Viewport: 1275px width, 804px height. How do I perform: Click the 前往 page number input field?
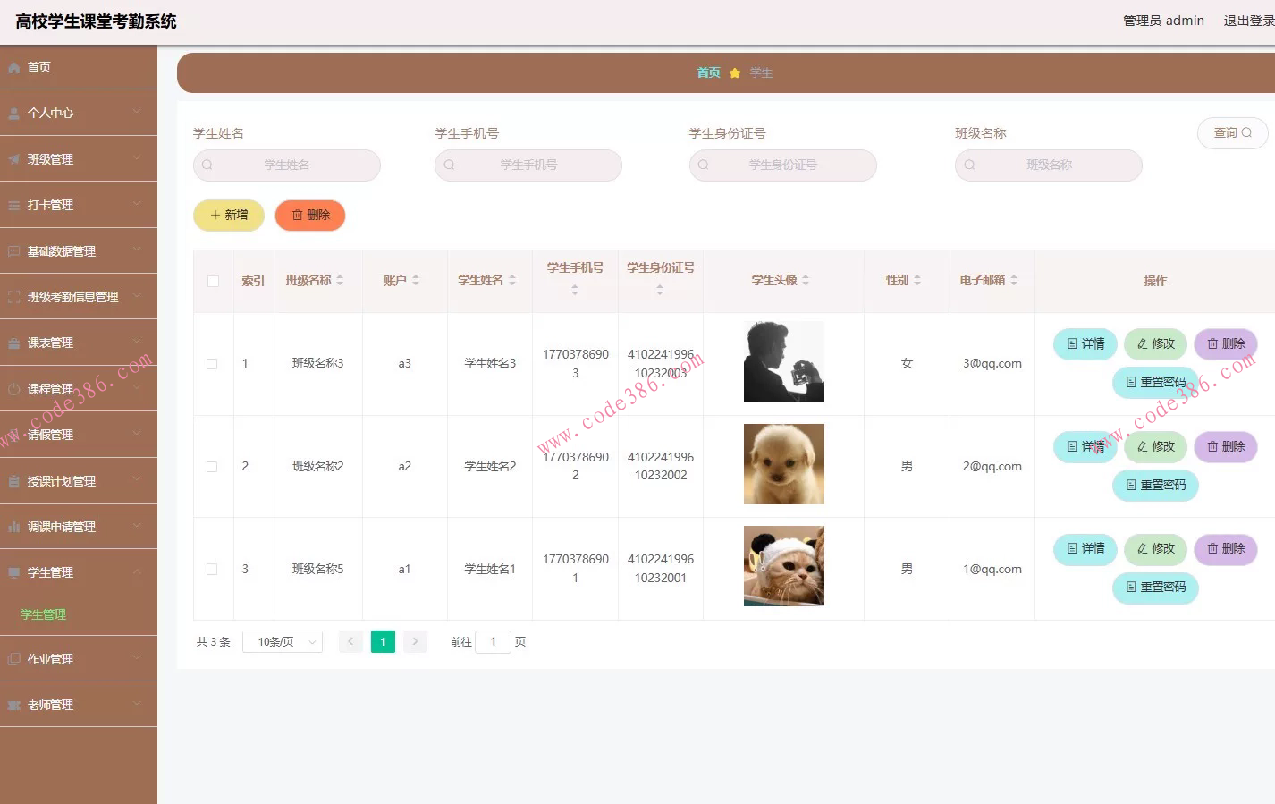(x=493, y=641)
